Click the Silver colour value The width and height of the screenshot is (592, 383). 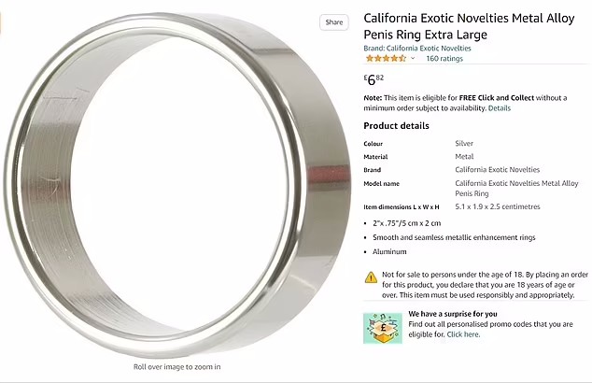464,143
